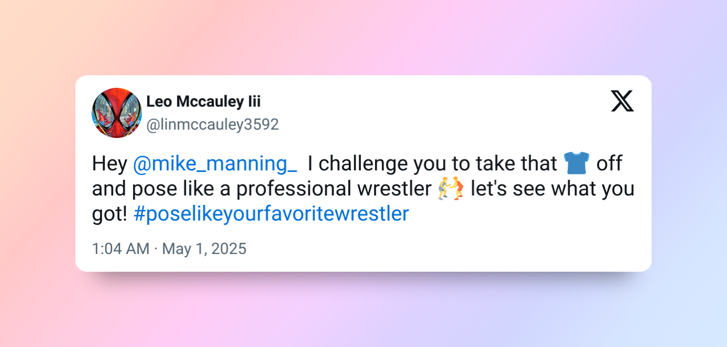The height and width of the screenshot is (347, 727).
Task: Click the X logo icon
Action: coord(622,101)
